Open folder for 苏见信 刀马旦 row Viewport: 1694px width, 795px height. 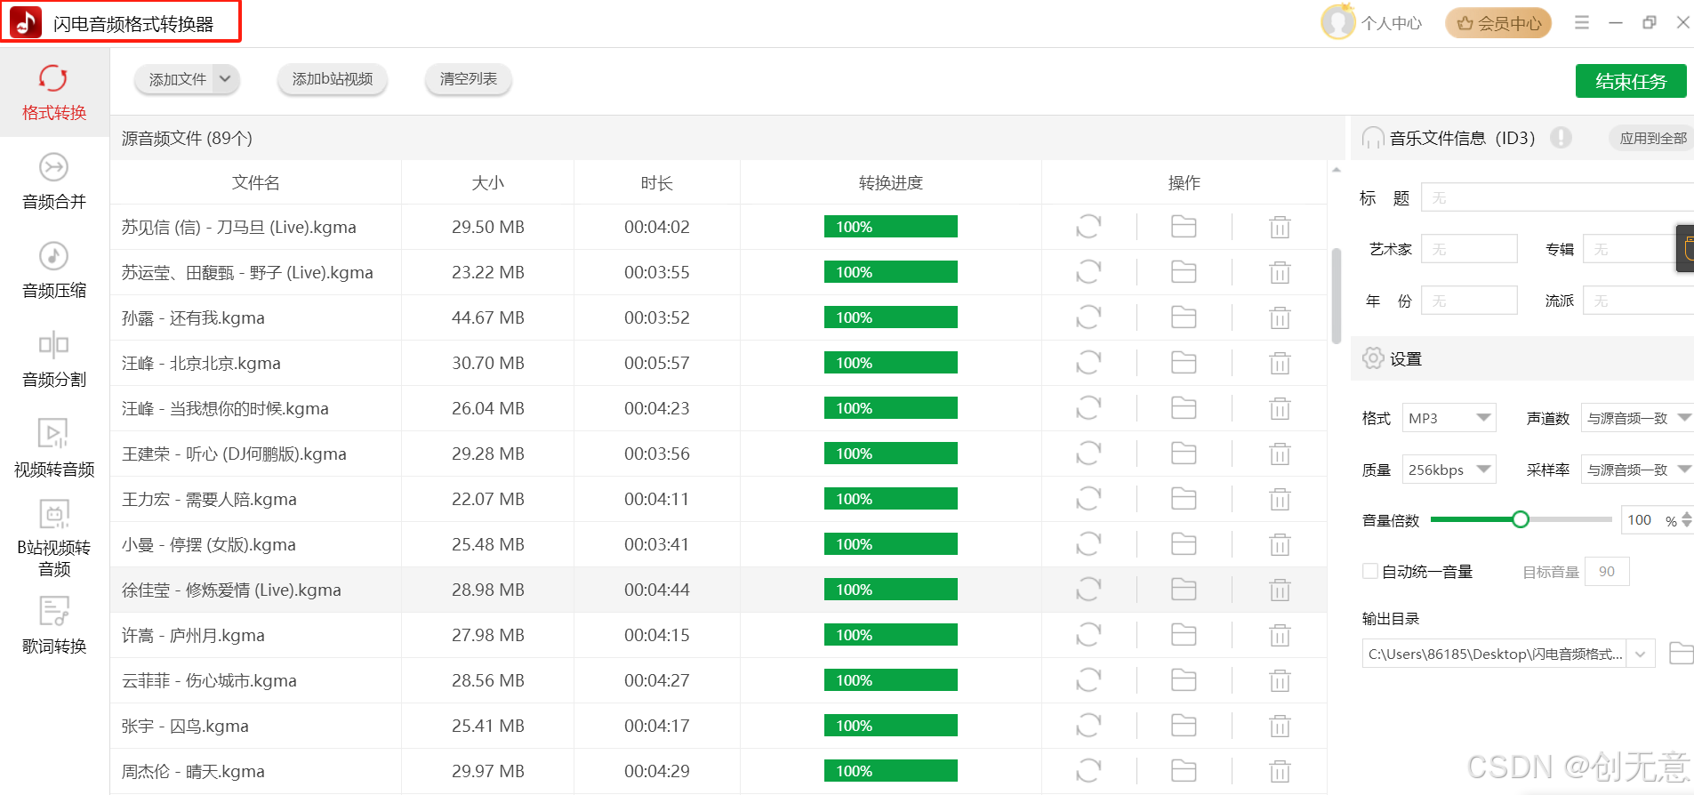(1184, 227)
